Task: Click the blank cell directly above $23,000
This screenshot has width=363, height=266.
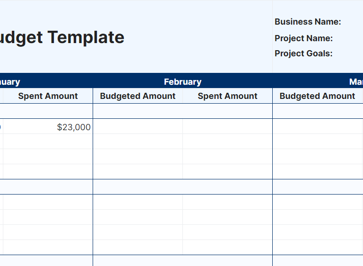Action: (48, 111)
